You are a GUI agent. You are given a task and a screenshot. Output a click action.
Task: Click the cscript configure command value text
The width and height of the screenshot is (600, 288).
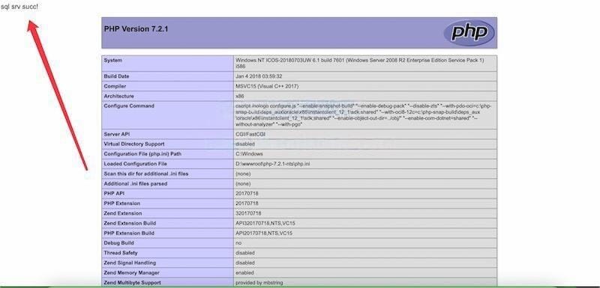(364, 114)
